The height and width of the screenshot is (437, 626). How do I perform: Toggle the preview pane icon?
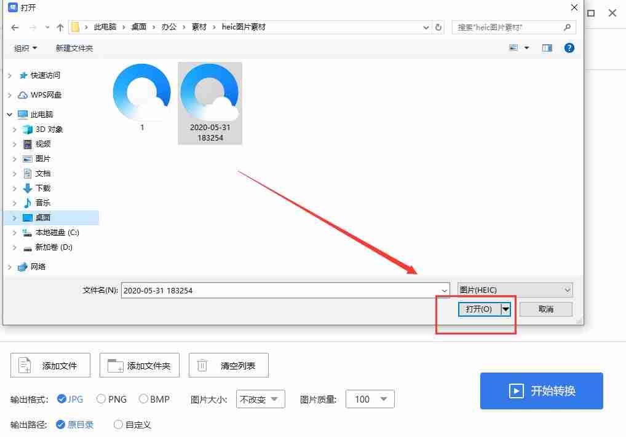[547, 48]
